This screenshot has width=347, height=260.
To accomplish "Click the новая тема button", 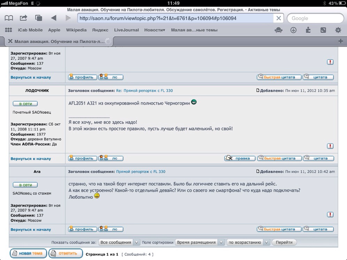I will tap(28, 253).
